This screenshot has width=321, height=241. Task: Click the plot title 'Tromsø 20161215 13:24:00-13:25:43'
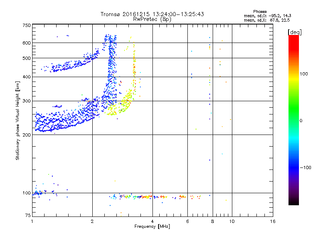coord(152,14)
